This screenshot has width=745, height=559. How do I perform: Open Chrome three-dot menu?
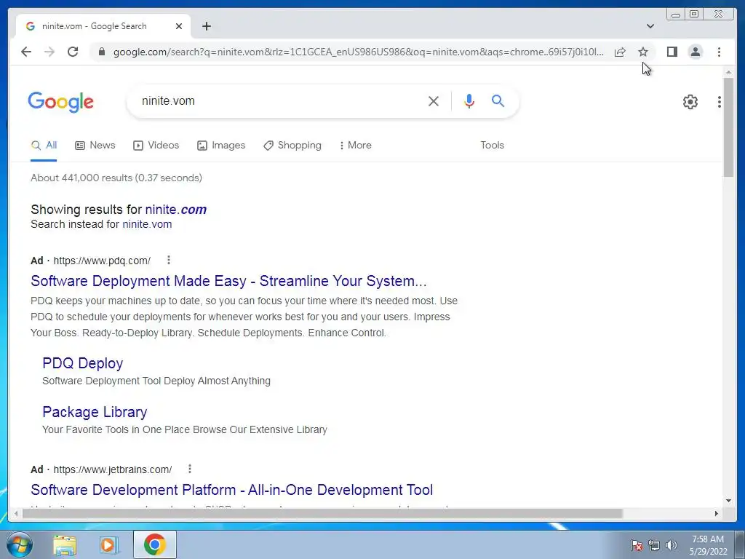(719, 52)
